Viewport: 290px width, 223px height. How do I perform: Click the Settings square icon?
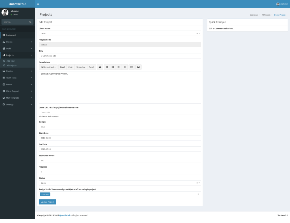[4, 105]
